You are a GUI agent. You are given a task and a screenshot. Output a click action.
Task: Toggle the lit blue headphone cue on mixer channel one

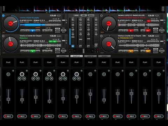pos(73,46)
